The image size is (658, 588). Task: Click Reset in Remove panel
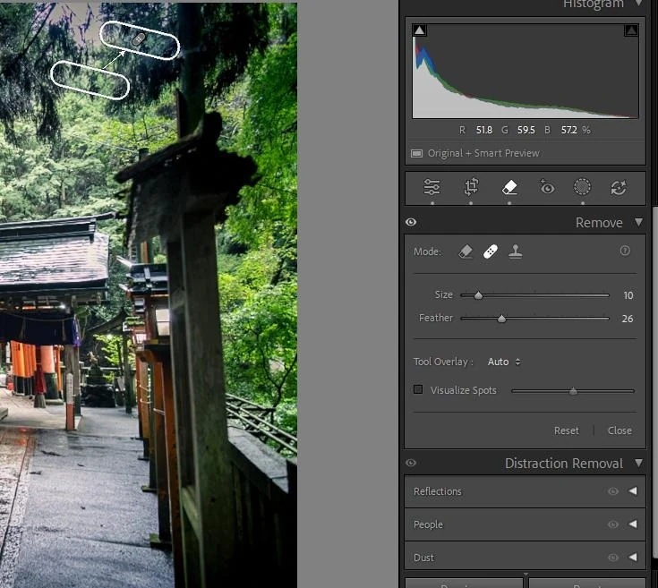click(566, 430)
